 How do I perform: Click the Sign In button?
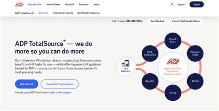196,5
